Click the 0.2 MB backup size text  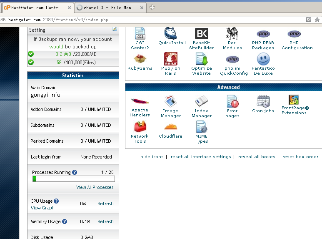63,54
